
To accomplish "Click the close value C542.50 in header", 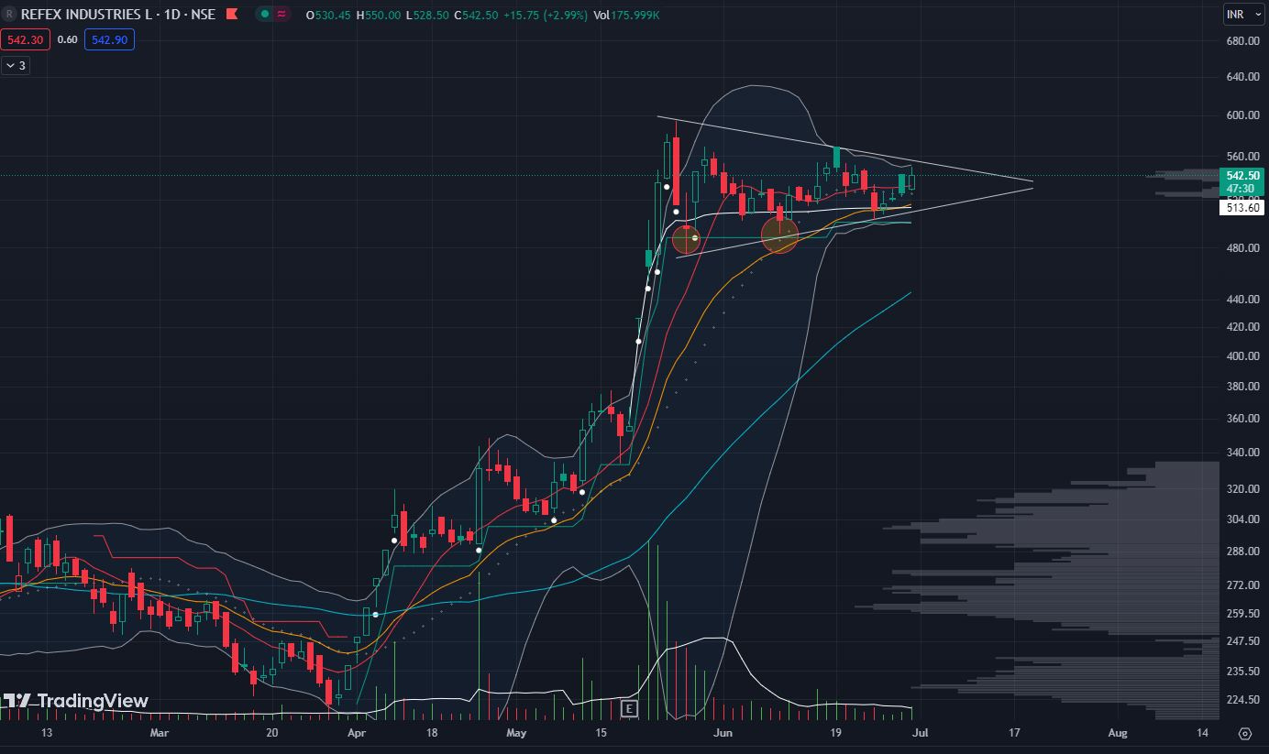I will [x=475, y=15].
